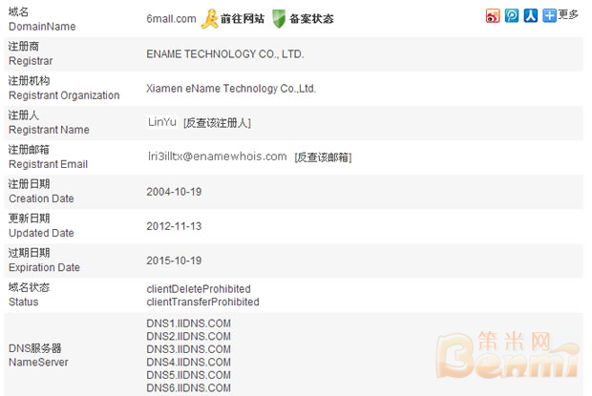Click the Creation Date label
Viewport: 592px width, 396px height.
41,198
